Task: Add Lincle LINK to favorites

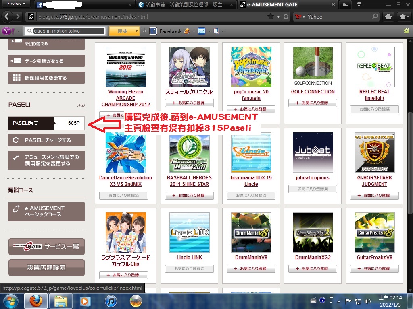Action: (x=189, y=268)
